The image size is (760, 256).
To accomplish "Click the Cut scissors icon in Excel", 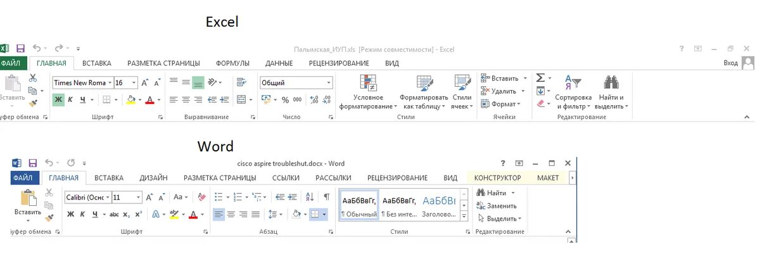I will (32, 78).
